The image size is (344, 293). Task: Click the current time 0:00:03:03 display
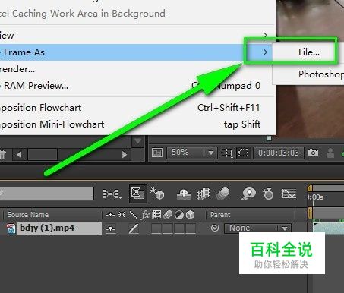coord(279,153)
